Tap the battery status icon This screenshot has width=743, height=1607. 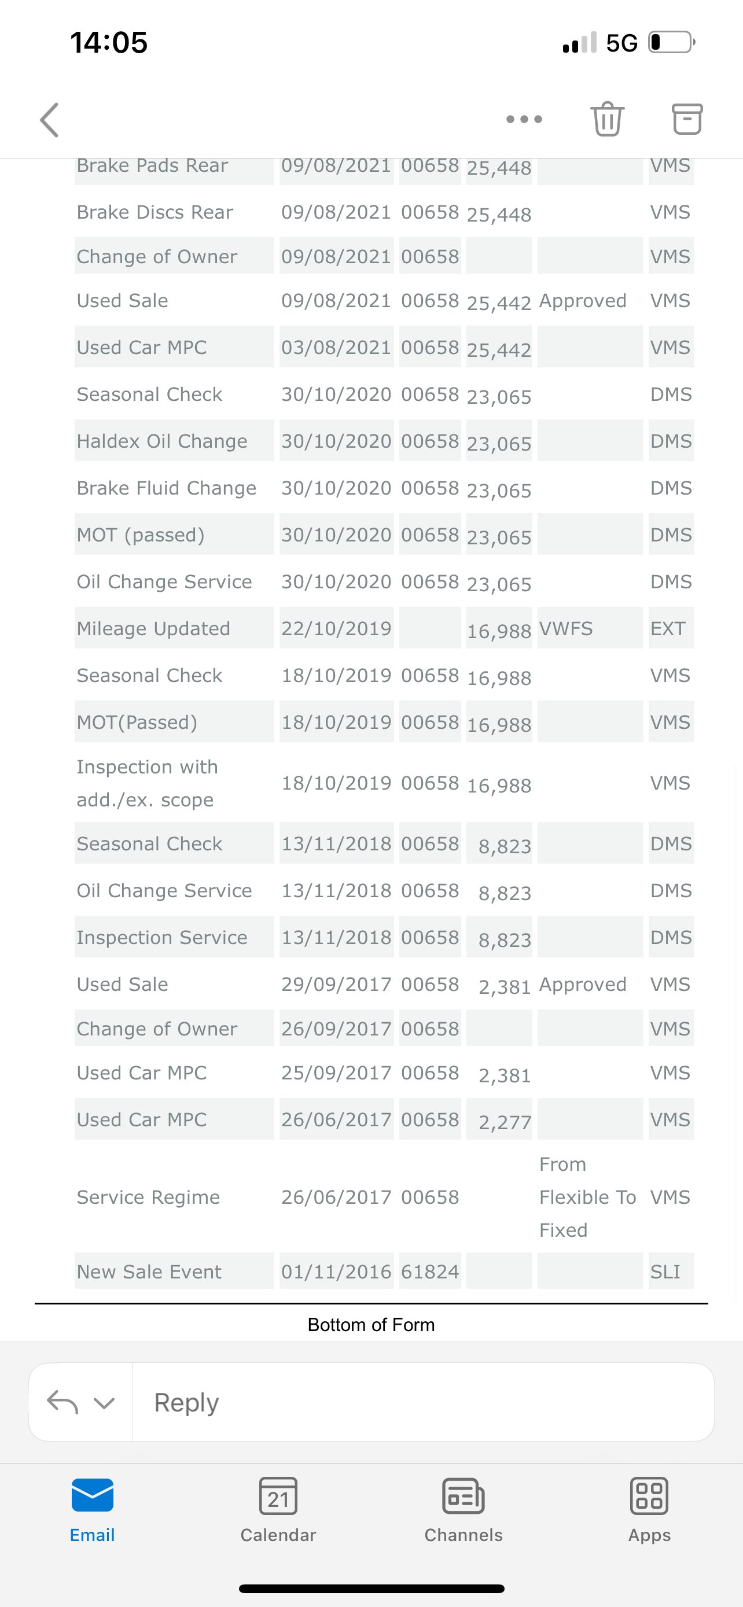672,42
